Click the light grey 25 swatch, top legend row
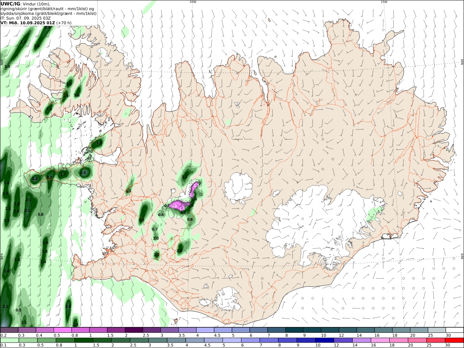This screenshot has width=464, height=348. (x=436, y=330)
